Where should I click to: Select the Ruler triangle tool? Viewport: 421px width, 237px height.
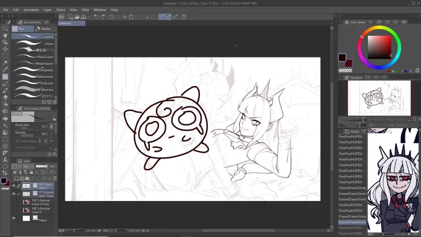pyautogui.click(x=5, y=153)
